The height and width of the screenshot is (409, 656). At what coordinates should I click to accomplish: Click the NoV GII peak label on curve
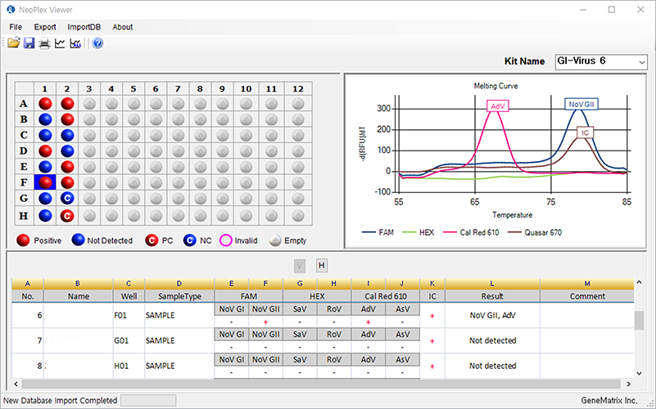point(581,104)
